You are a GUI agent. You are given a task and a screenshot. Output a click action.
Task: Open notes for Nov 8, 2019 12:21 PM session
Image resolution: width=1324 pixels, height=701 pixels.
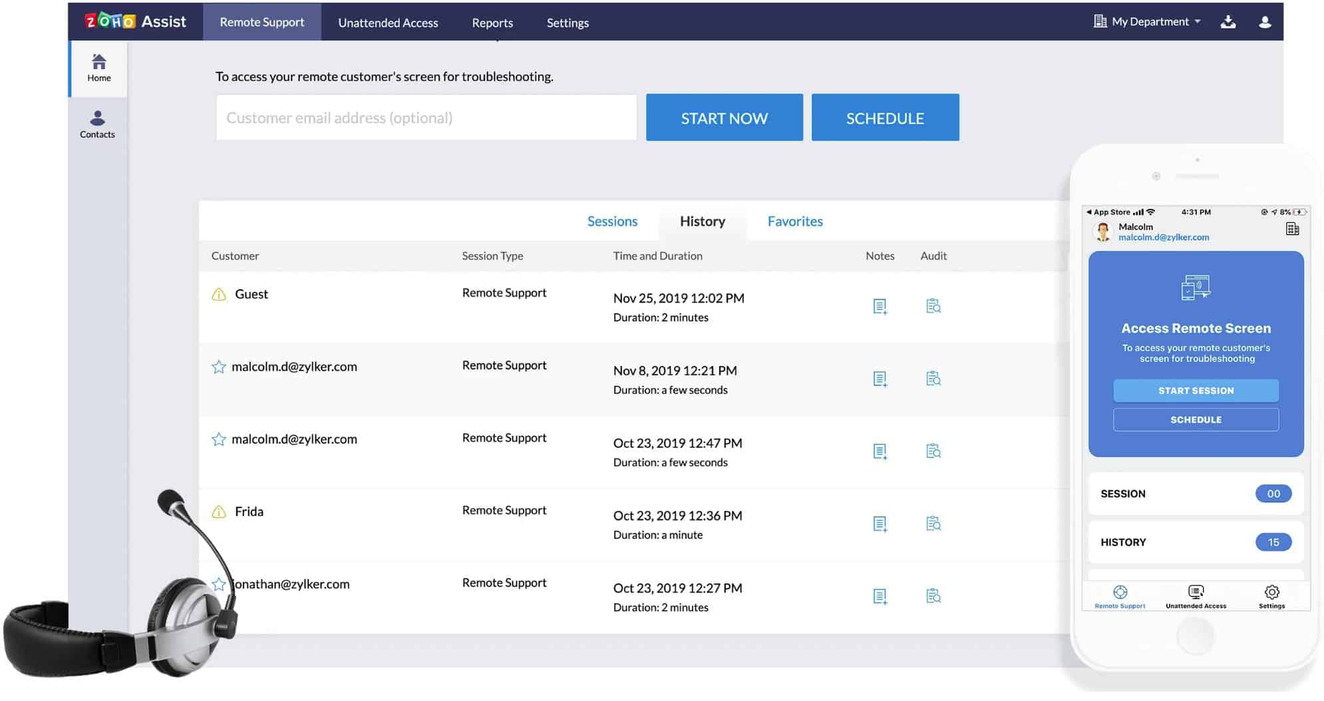click(880, 379)
